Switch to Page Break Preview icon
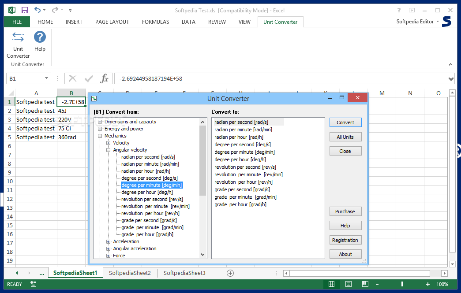The image size is (461, 293). 365,284
